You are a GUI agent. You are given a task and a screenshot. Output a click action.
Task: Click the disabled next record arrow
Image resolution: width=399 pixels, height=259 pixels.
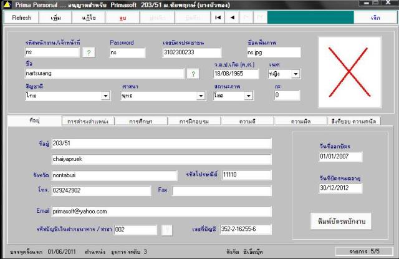[x=246, y=17]
